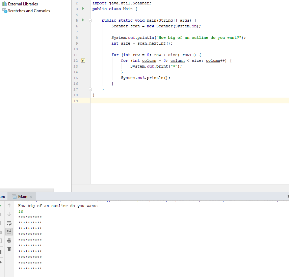Click the println "How big of an outline" string

click(x=199, y=37)
